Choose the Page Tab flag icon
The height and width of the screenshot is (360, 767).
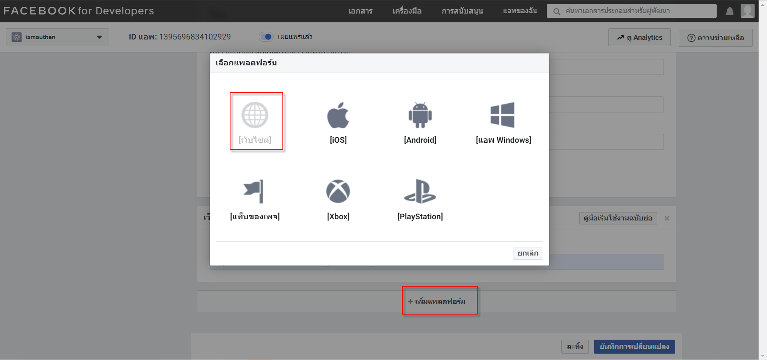(254, 191)
